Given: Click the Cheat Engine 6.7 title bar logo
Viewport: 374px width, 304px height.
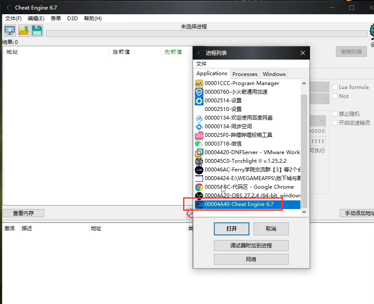Looking at the screenshot, I should [9, 8].
